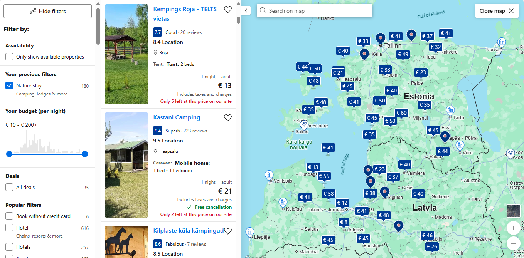Open Kilplaste küla kämpingud listing link
524x258 pixels.
click(189, 231)
